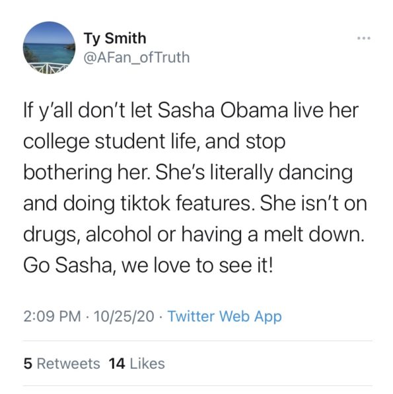Click the word "Retweets" label
Image resolution: width=393 pixels, height=394 pixels.
click(x=69, y=364)
